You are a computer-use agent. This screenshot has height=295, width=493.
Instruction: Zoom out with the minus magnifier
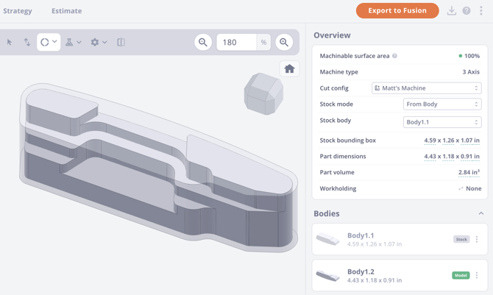coord(203,43)
